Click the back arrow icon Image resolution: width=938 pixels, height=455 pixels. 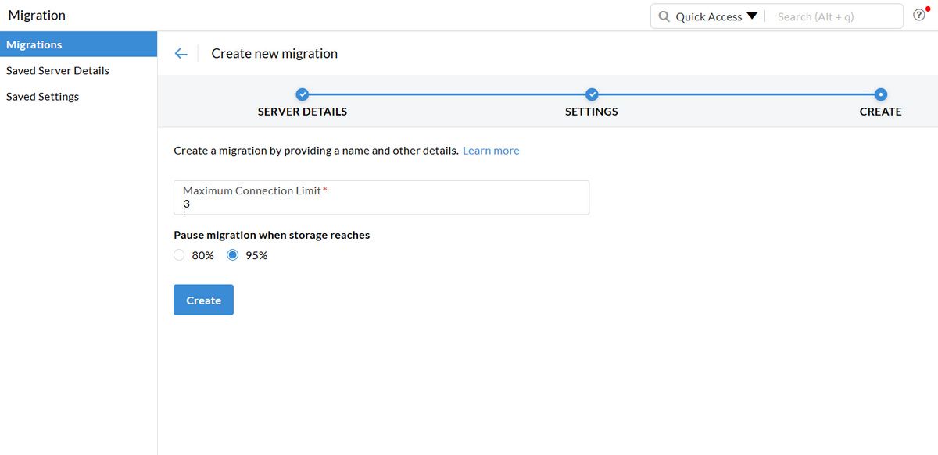[x=181, y=52]
